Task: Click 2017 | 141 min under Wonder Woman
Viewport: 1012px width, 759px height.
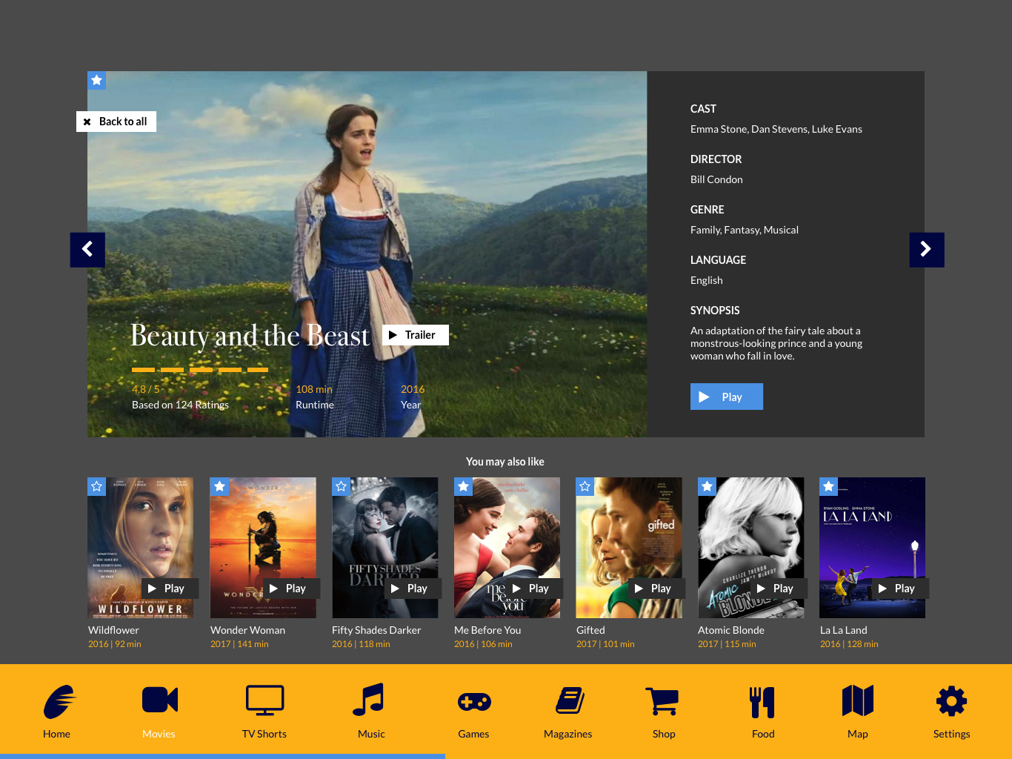Action: point(239,644)
